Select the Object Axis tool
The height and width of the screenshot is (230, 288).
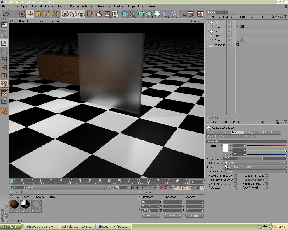point(4,51)
